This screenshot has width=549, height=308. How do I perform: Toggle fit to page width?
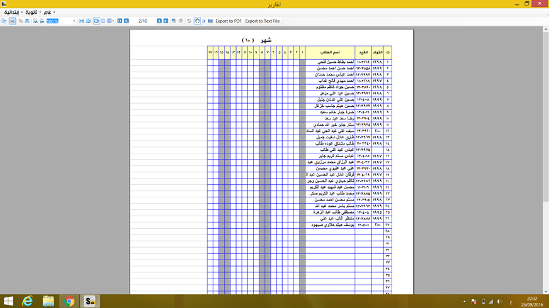[x=81, y=21]
